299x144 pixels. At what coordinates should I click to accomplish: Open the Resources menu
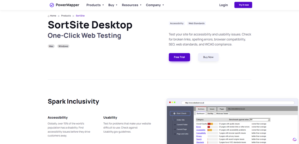coord(132,5)
